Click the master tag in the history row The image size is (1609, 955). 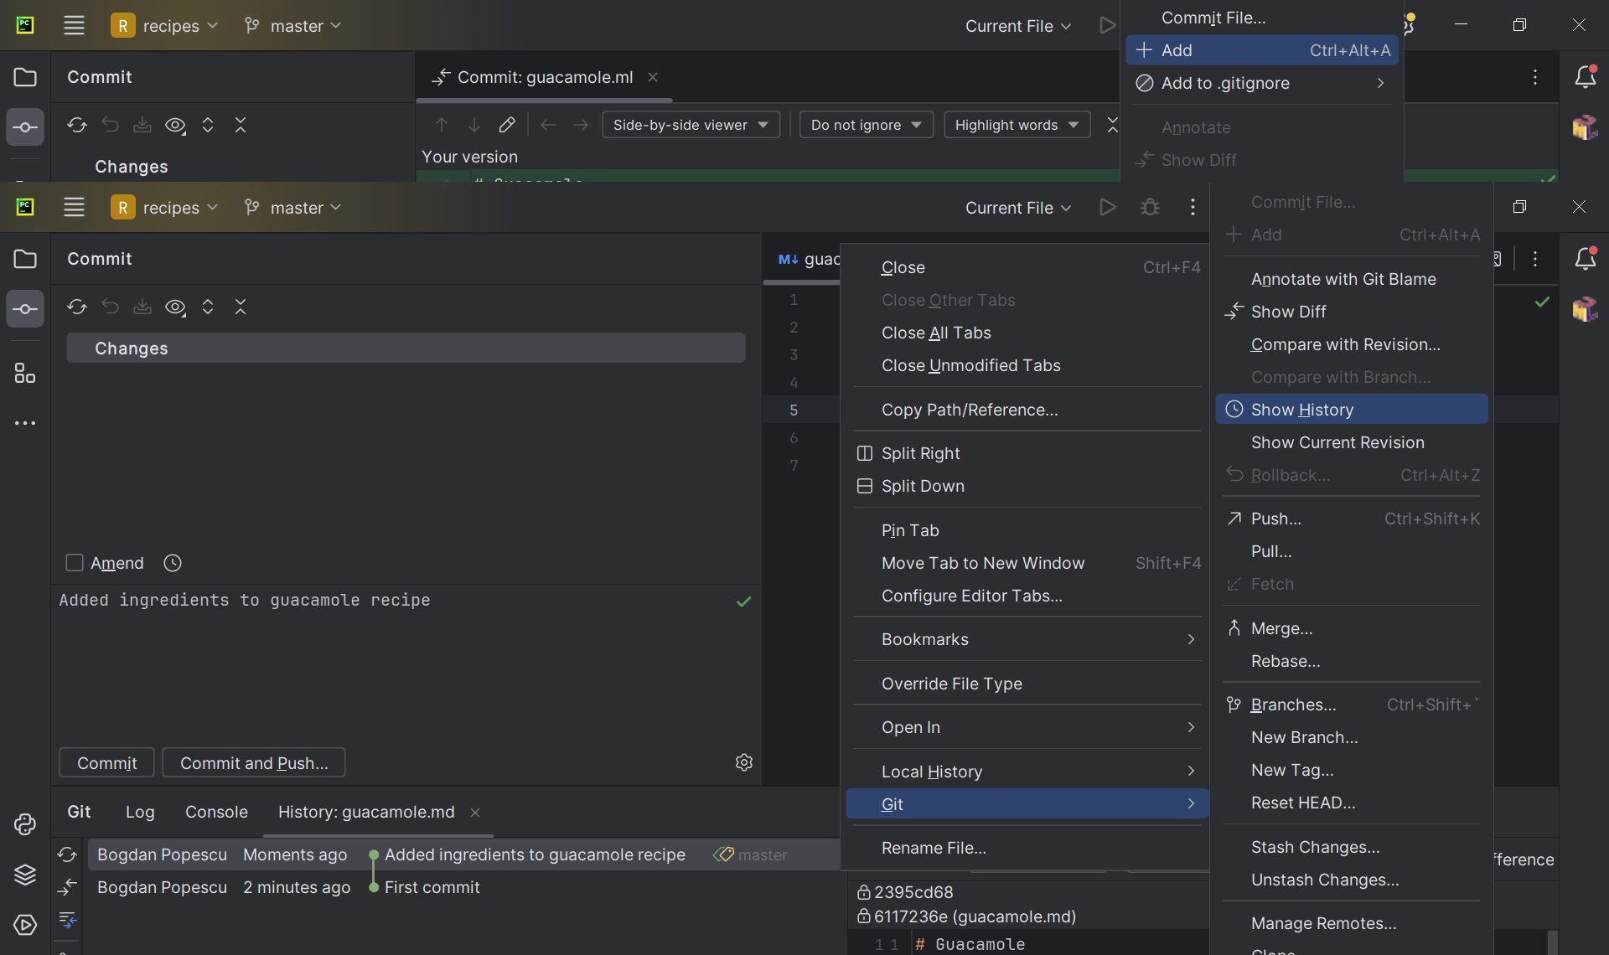click(750, 854)
